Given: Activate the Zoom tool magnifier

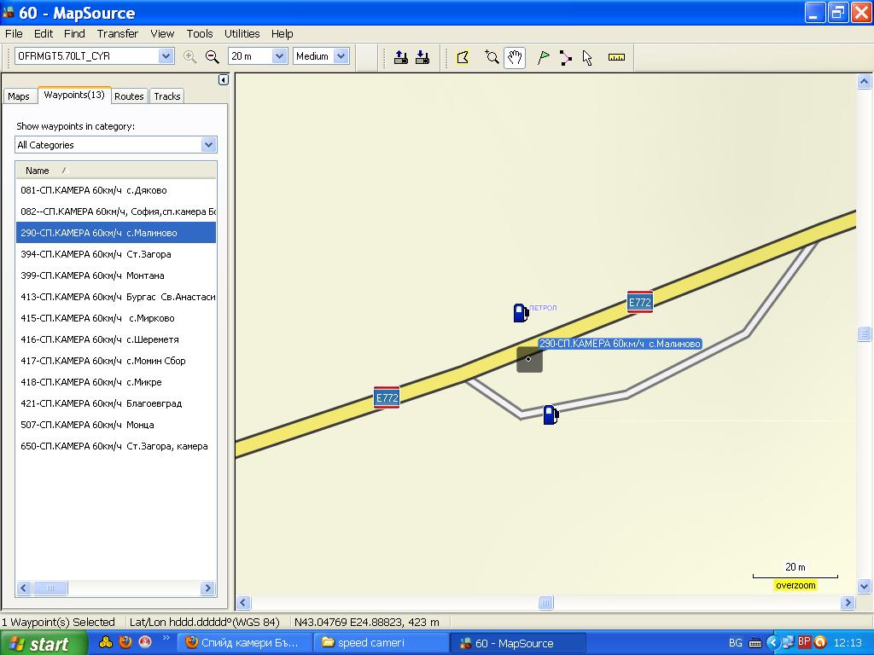Looking at the screenshot, I should (492, 57).
